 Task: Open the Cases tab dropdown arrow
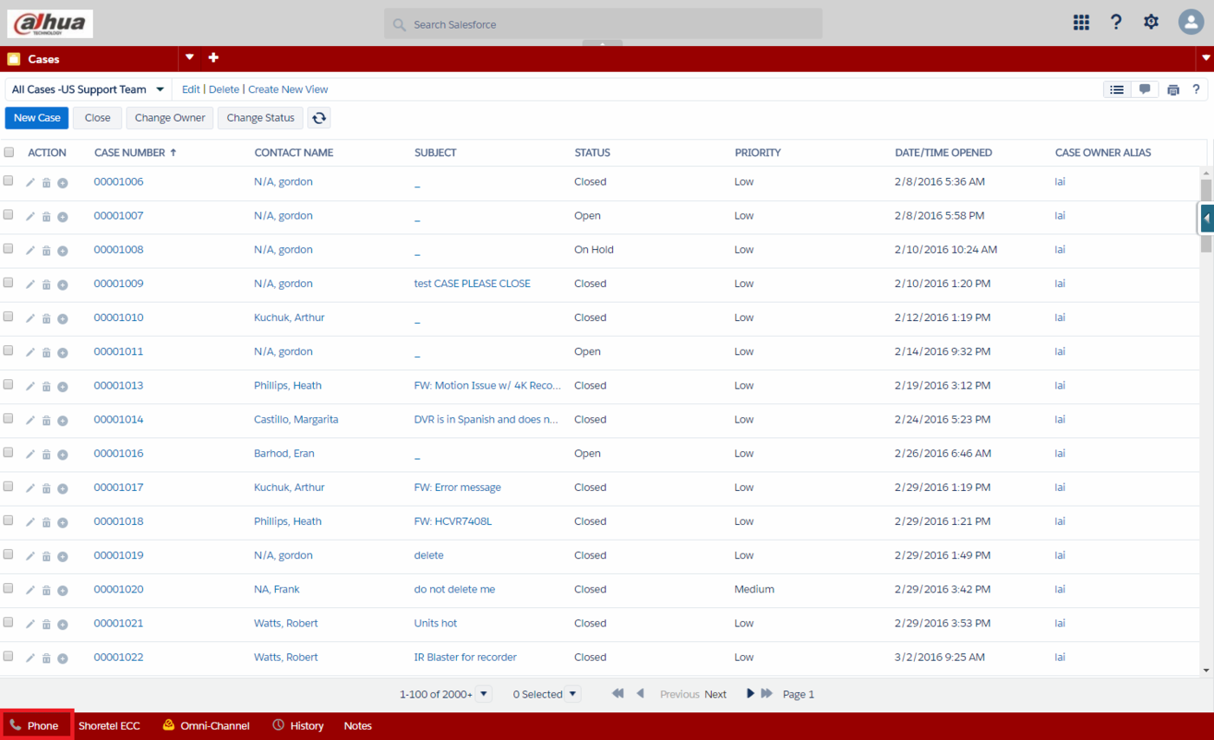190,57
